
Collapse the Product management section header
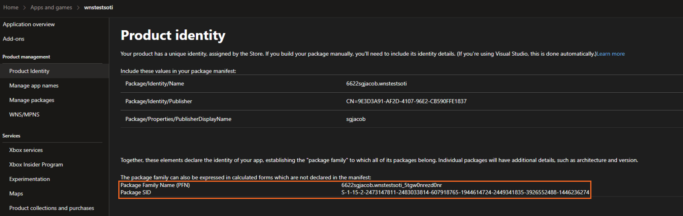[x=26, y=57]
